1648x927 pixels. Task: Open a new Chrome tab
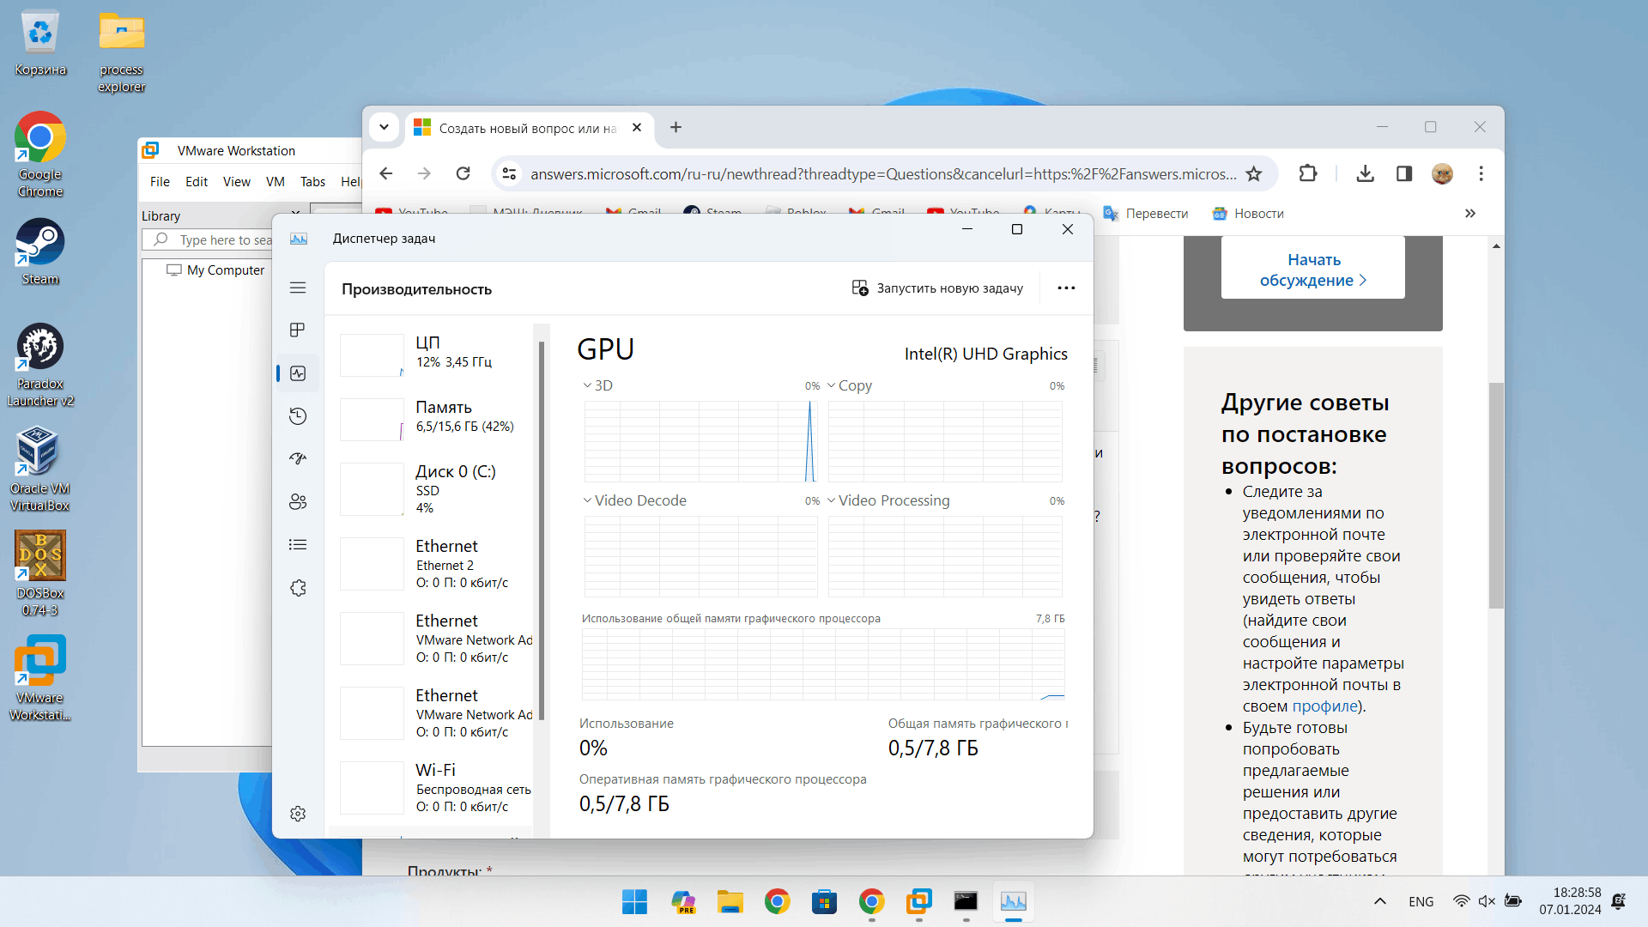point(676,127)
